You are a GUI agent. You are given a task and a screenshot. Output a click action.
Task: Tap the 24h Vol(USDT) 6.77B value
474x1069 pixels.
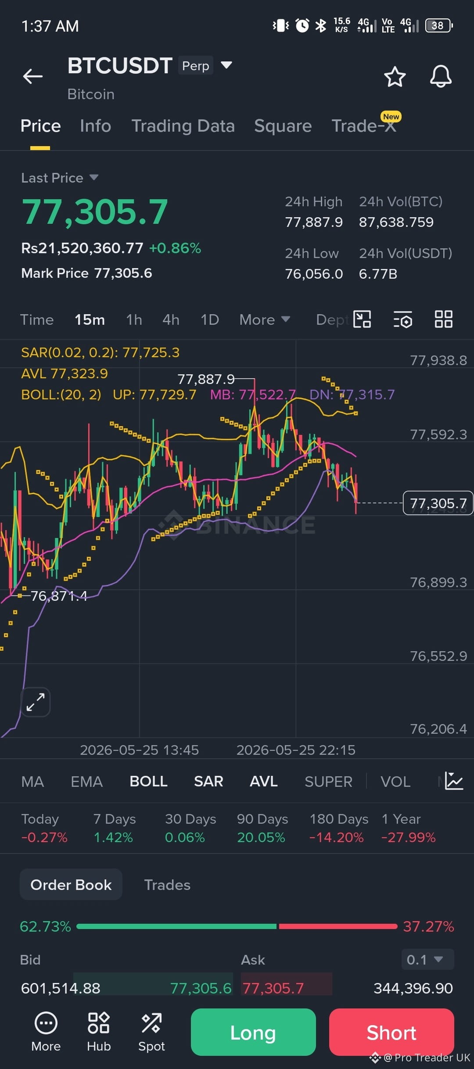[378, 274]
